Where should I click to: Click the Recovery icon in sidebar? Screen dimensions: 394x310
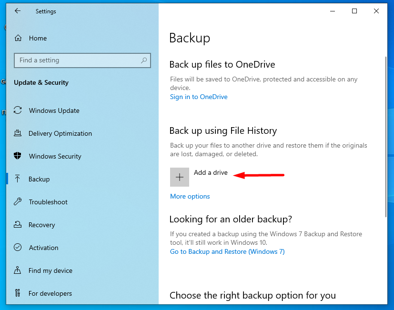(x=18, y=225)
